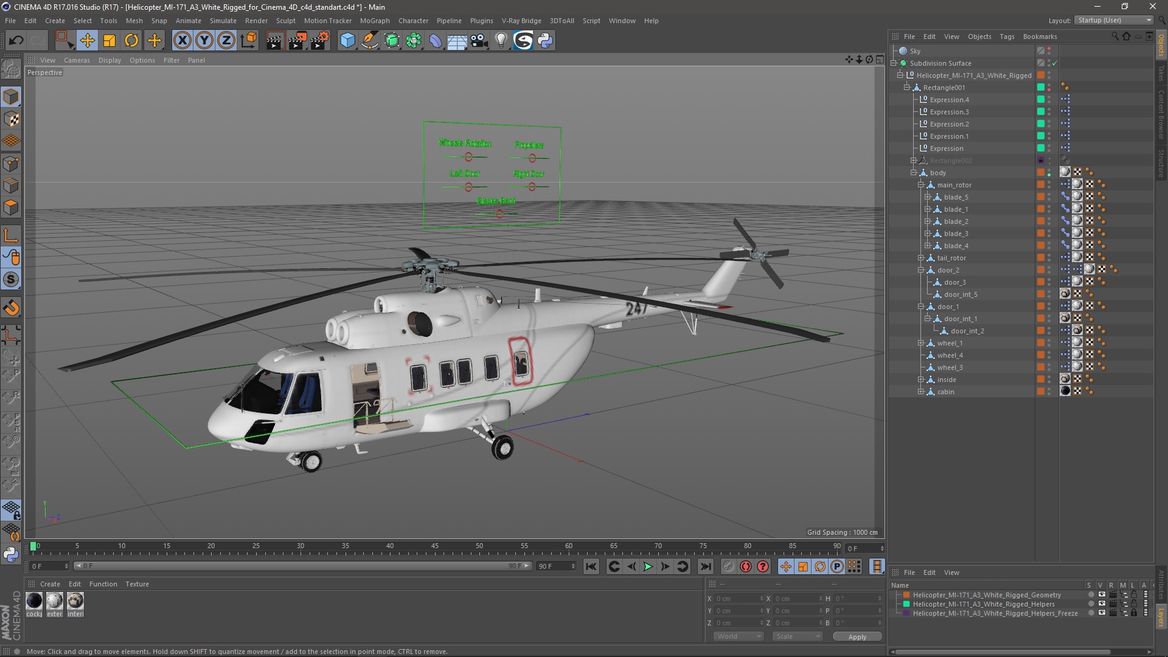
Task: Activate the Scale tool
Action: coord(109,41)
